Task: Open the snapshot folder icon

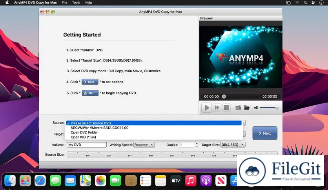Action: tap(247, 108)
